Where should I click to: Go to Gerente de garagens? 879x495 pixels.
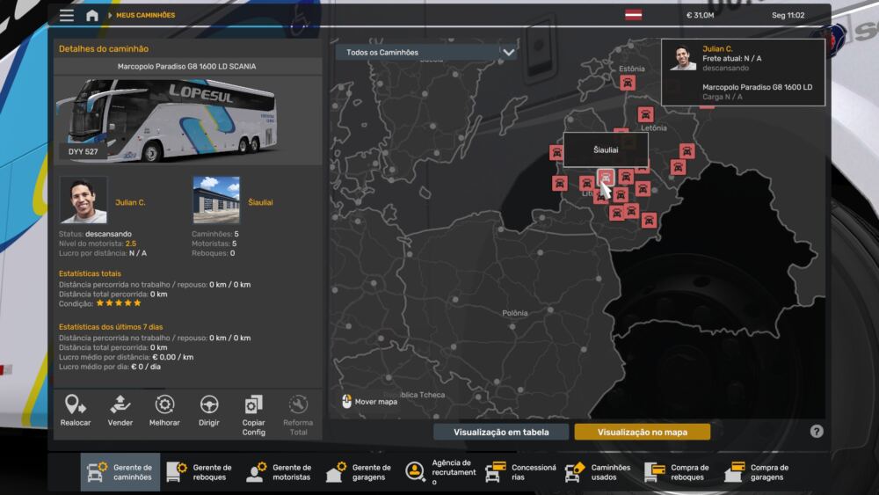[359, 472]
